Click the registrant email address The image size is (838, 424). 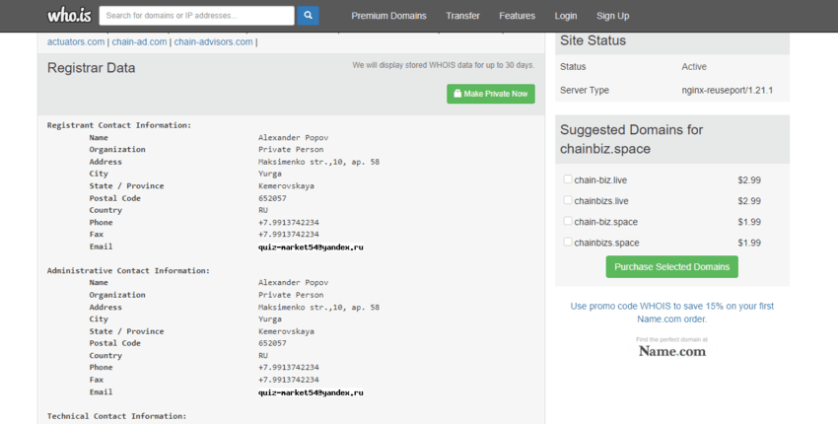point(311,247)
